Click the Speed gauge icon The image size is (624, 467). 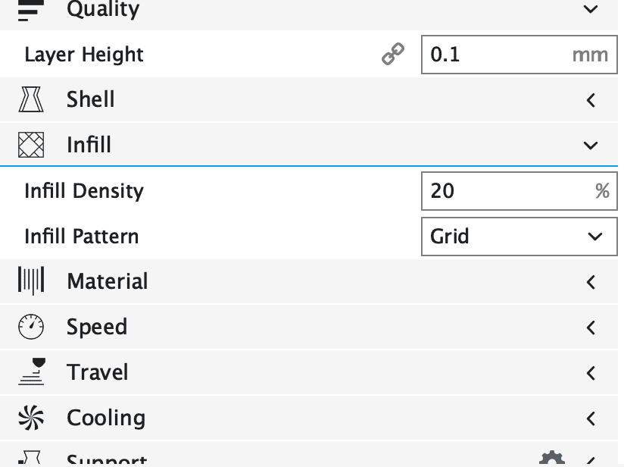(31, 327)
